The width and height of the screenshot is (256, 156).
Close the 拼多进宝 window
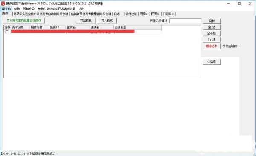point(250,3)
